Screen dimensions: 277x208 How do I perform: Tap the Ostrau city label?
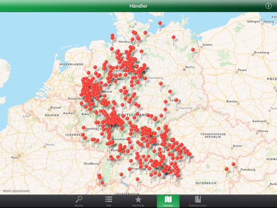[263, 131]
